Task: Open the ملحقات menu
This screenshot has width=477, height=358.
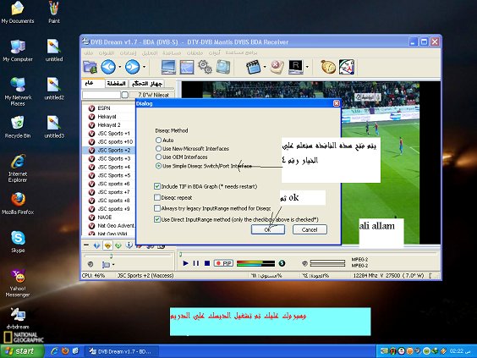Action: click(195, 53)
